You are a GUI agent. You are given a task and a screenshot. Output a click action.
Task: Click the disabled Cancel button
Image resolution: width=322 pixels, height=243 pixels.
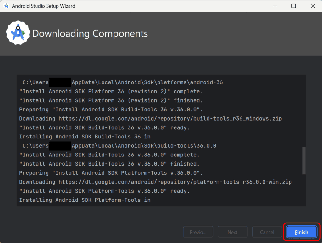(267, 232)
